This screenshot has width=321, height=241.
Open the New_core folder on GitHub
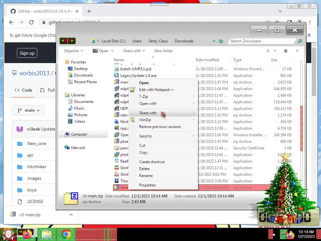37,143
